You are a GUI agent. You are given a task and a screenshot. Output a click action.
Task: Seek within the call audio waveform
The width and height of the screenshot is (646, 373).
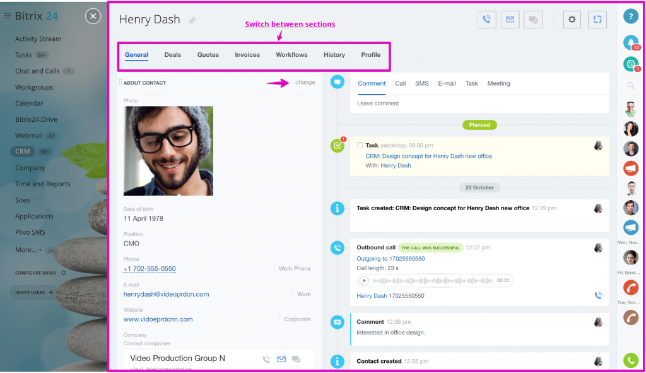[432, 281]
